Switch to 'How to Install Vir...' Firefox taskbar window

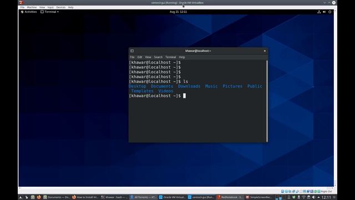[x=85, y=197]
